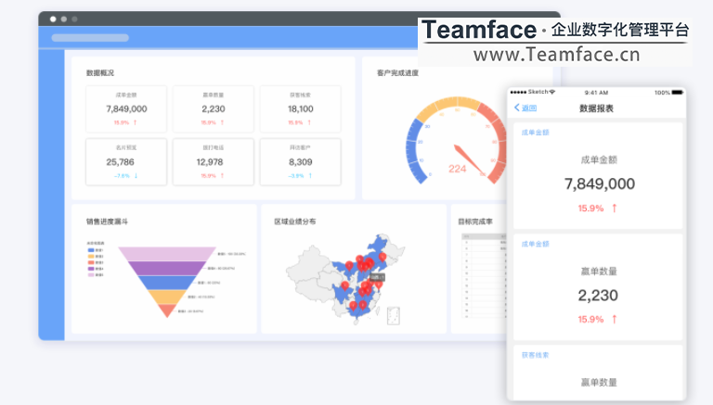713x405 pixels.
Task: Click the gauge needle pointer
Action: (470, 160)
